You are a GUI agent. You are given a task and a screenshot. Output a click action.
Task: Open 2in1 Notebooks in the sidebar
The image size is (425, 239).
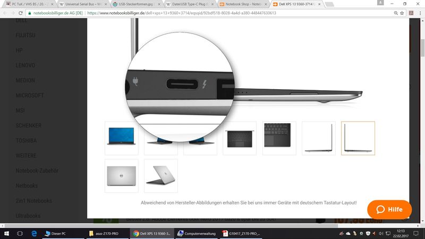pos(33,201)
